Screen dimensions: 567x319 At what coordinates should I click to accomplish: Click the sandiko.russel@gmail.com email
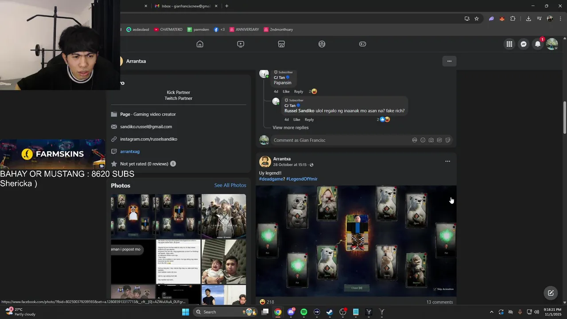[146, 127]
